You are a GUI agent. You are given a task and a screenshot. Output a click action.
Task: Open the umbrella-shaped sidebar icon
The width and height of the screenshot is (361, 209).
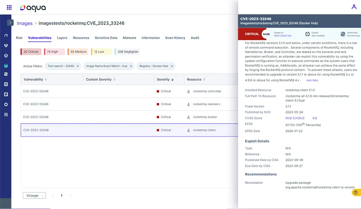pyautogui.click(x=6, y=55)
